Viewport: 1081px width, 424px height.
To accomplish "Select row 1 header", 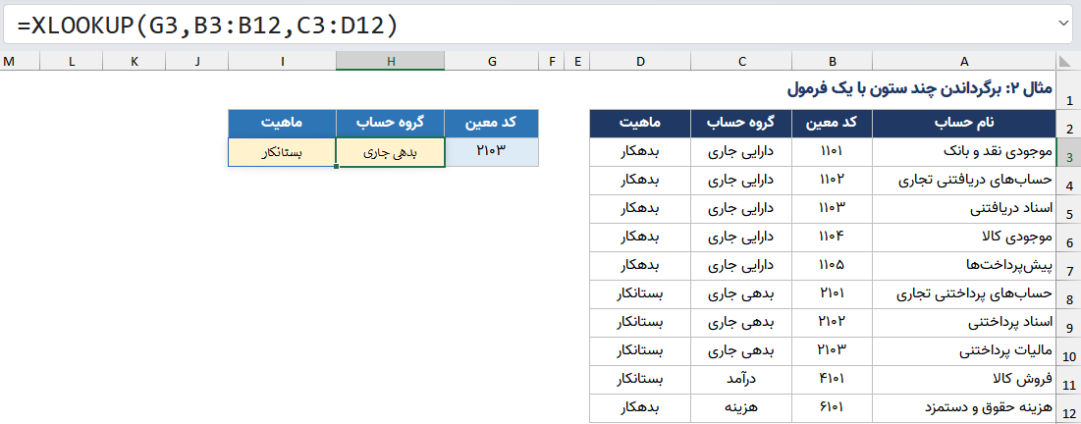I will click(x=1068, y=90).
